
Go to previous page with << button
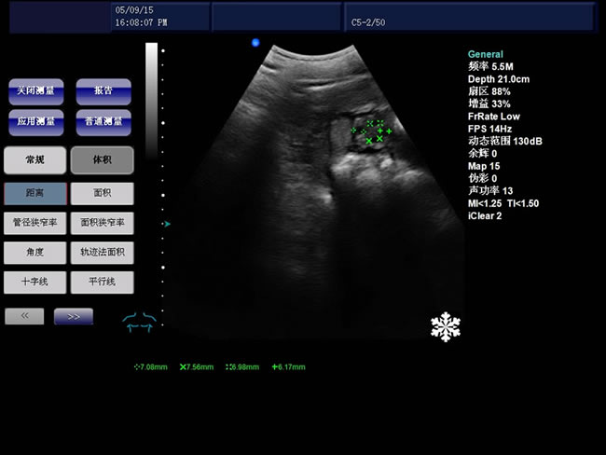tap(25, 317)
